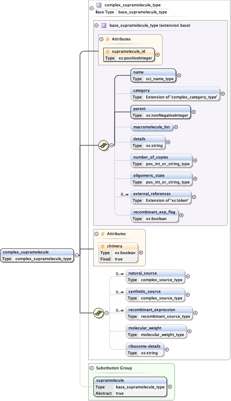Click the plus icon beside chimera attribute
231x401 pixels.
coord(141,252)
